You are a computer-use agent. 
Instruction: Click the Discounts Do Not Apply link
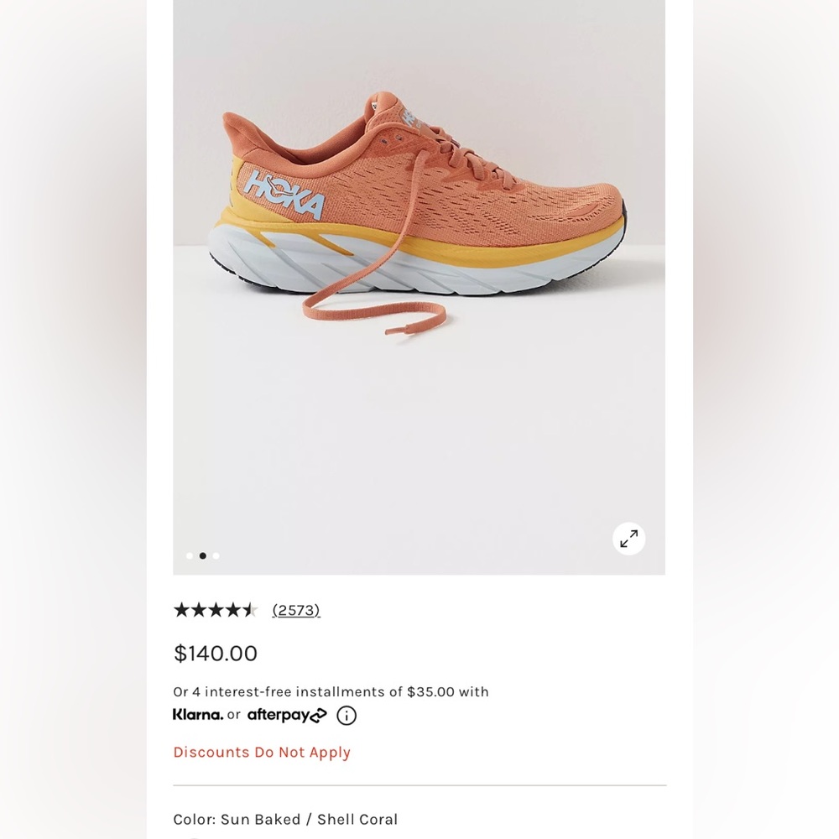point(262,753)
